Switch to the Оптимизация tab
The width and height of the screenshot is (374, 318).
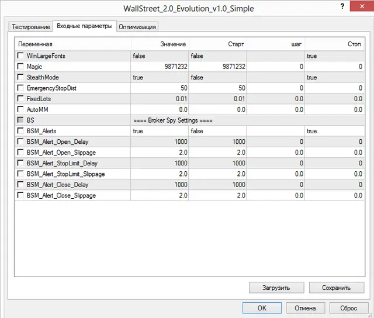coord(137,27)
